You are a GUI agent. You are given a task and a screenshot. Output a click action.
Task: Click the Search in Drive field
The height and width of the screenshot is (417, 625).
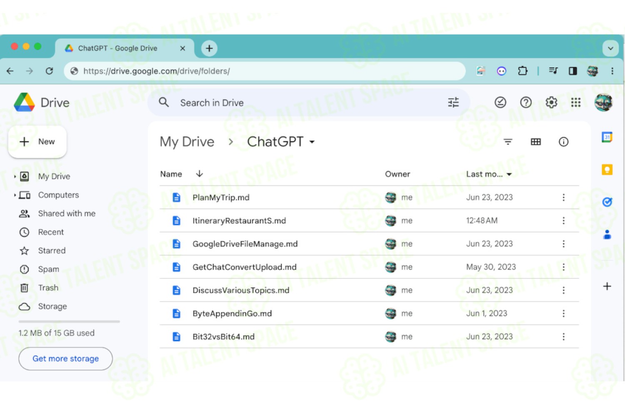pos(308,103)
